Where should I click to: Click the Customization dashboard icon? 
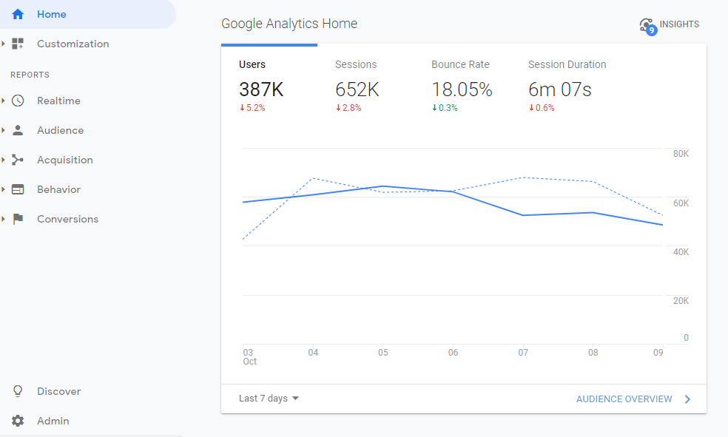(18, 44)
